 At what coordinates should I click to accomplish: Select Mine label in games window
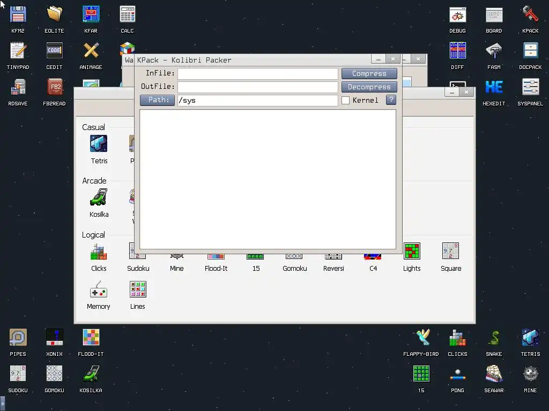[x=177, y=269]
